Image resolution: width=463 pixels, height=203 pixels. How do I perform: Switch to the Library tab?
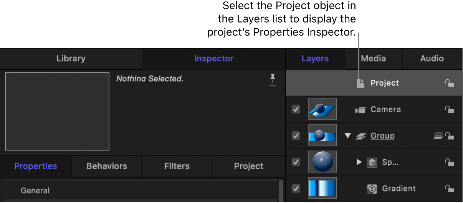(x=71, y=59)
